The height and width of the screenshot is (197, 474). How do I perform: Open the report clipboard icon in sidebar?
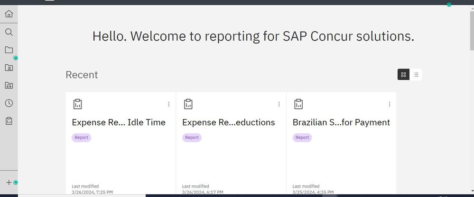coord(9,121)
